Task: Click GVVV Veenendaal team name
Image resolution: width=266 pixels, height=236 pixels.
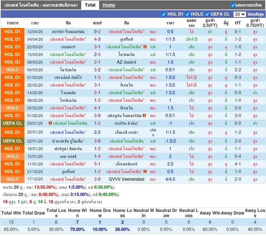Action: [x=126, y=179]
